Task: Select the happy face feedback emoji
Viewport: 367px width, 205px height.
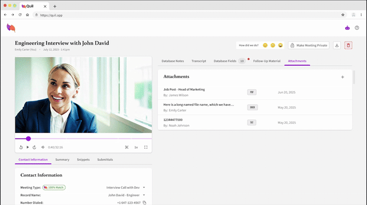Action: (281, 46)
